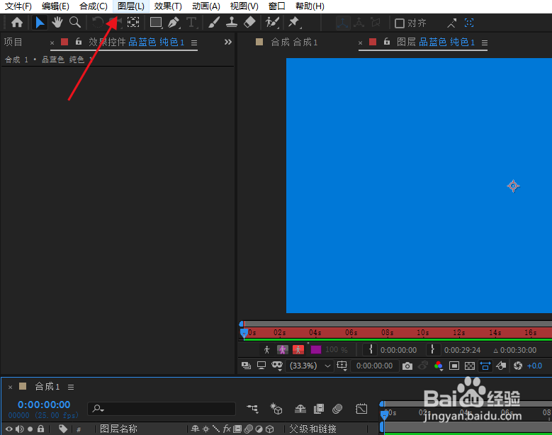Click the 0:00:29:24 out point time

(x=462, y=350)
